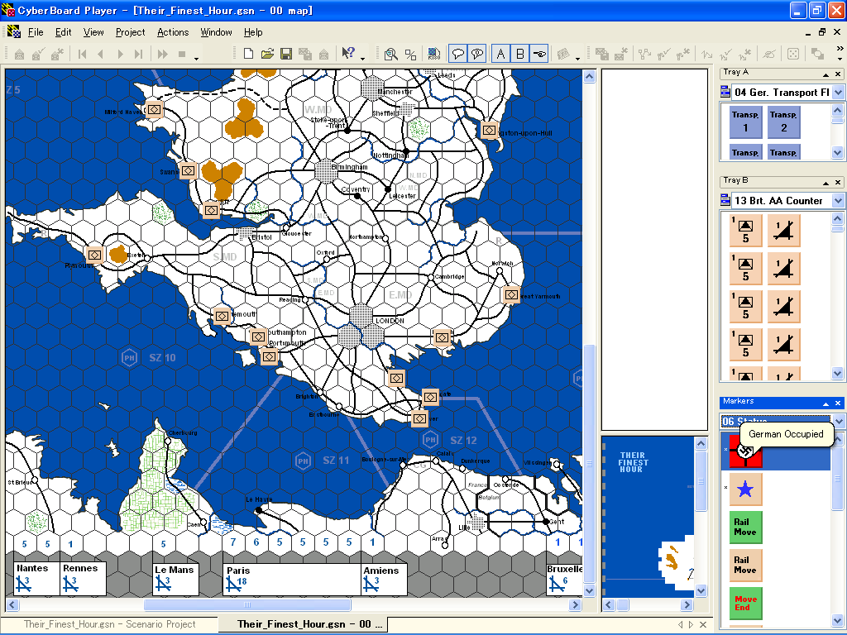Toggle the thought balloon with question mark button

(x=477, y=54)
